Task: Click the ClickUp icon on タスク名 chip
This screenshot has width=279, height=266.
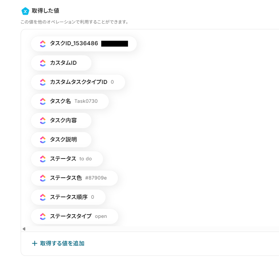Action: click(43, 101)
